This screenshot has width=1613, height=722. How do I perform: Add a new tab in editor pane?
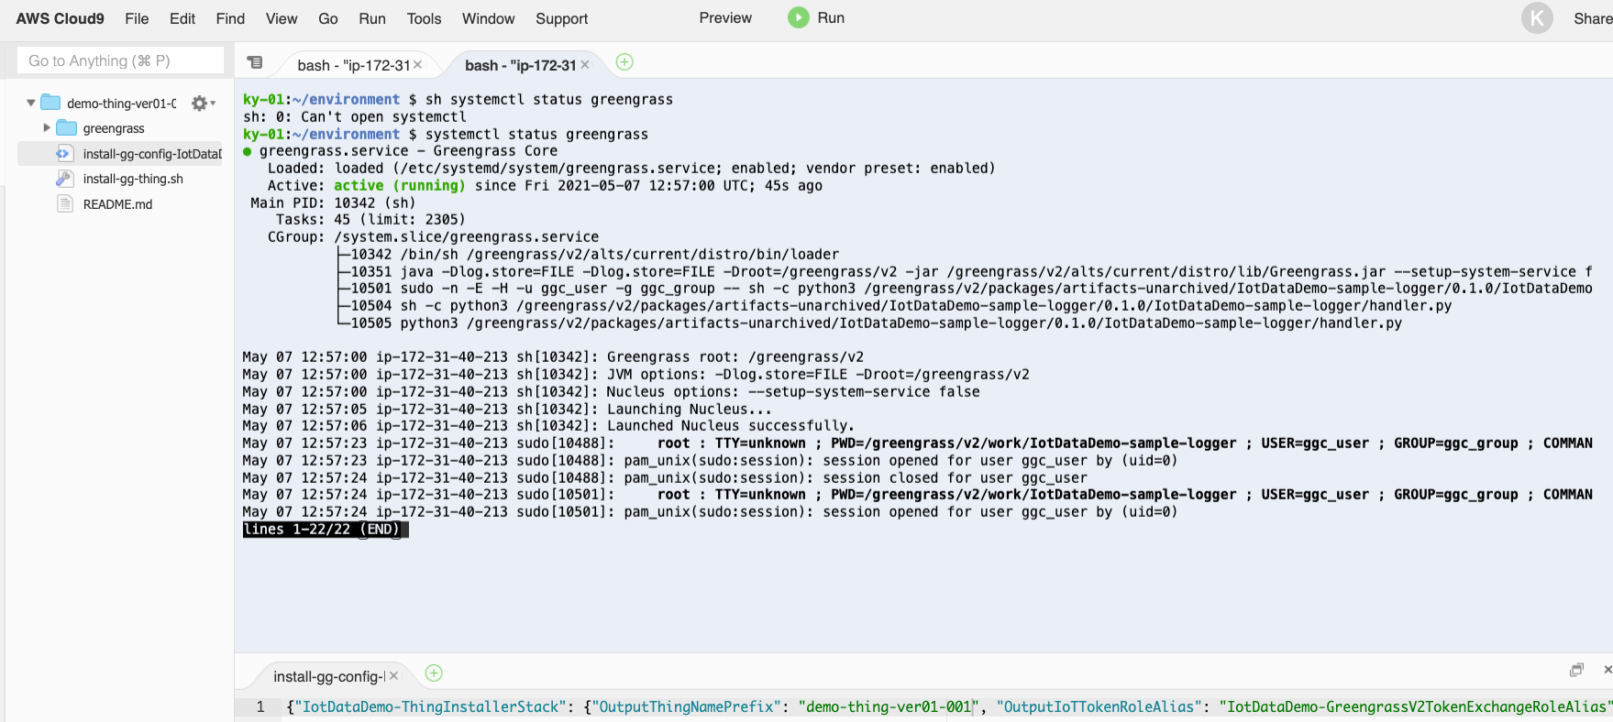click(434, 673)
